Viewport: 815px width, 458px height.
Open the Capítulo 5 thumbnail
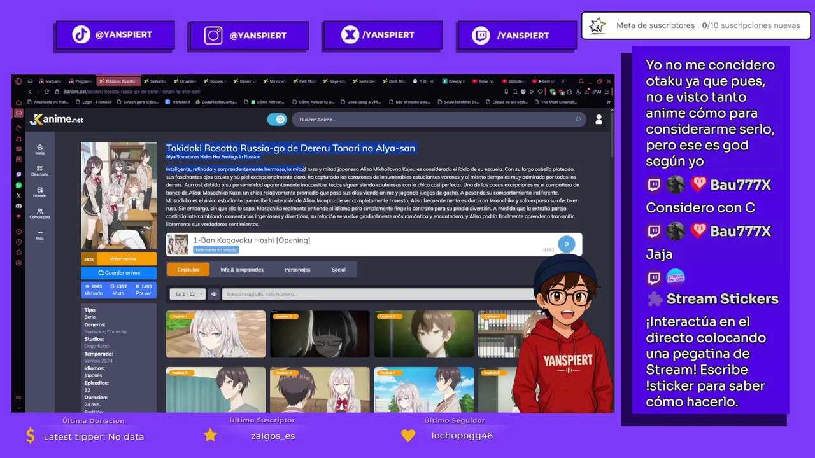(216, 390)
